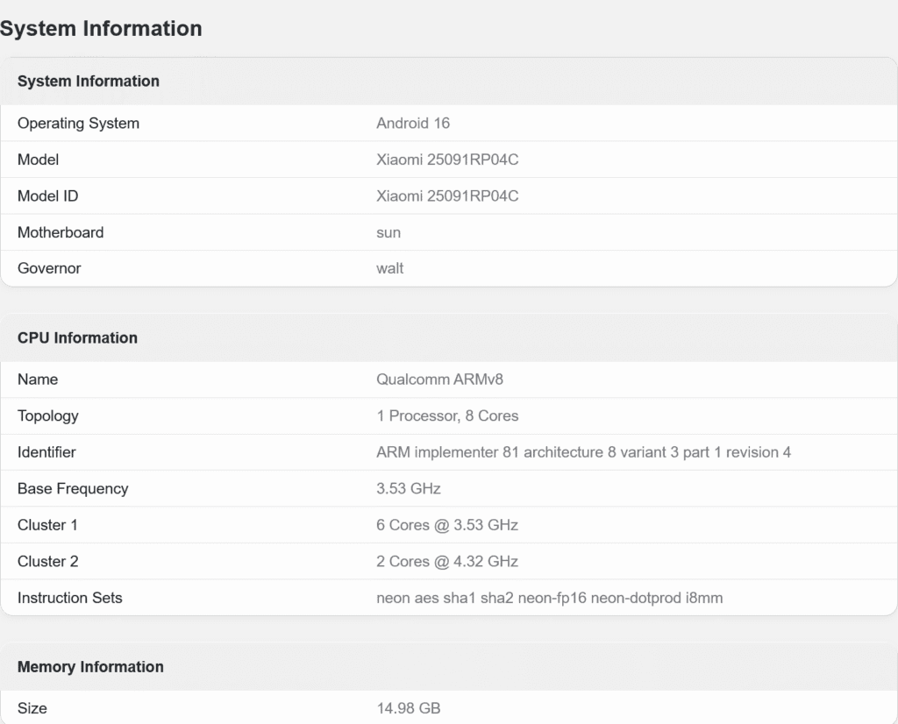Select 'Xiaomi 25091RP04C' in the Model ID row
Screen dimensions: 898x724
447,196
